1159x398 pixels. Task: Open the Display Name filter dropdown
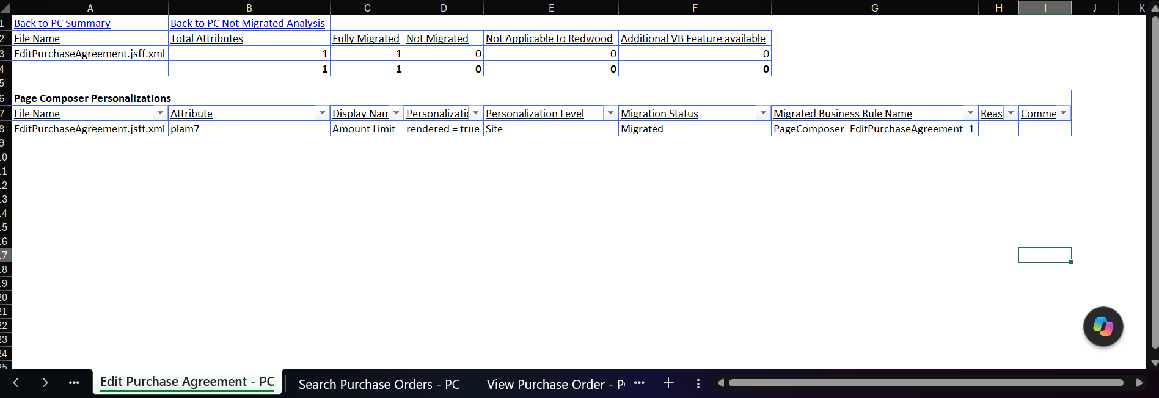coord(396,113)
